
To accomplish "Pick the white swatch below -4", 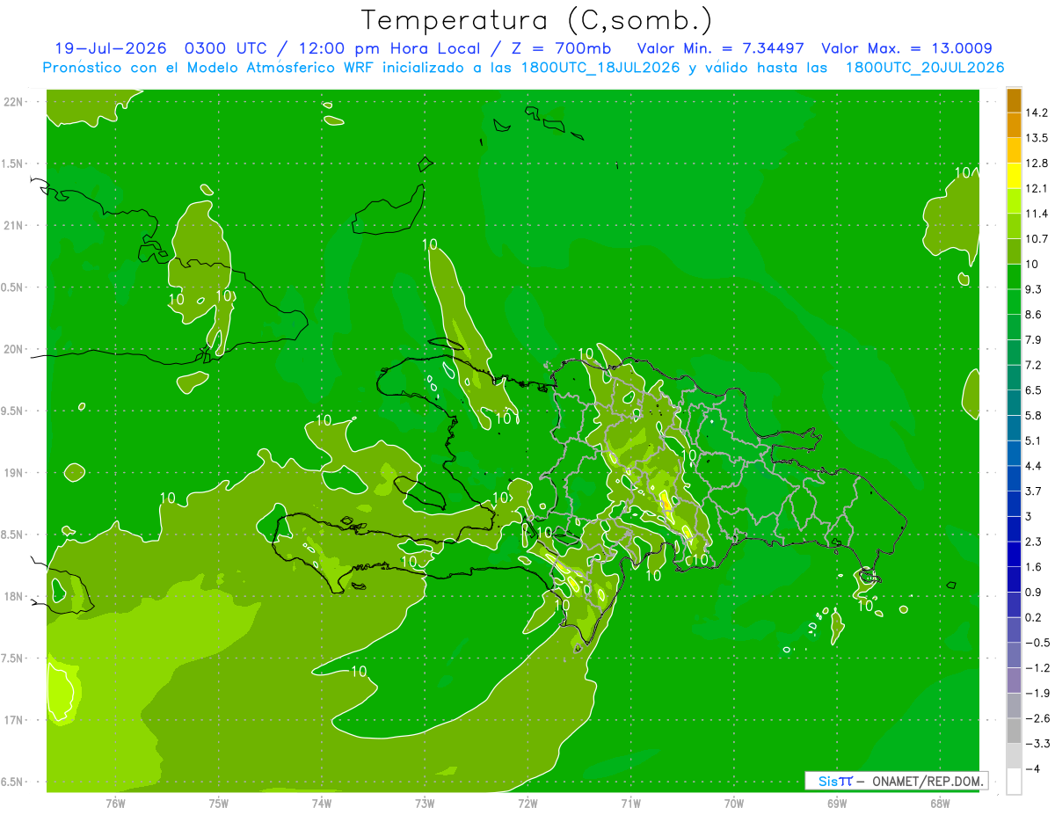I will pos(1014,781).
